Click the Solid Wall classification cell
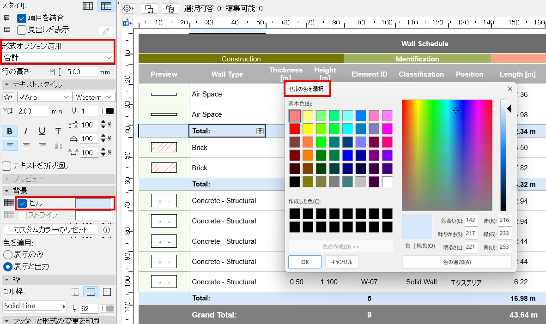The image size is (546, 324). (x=421, y=282)
